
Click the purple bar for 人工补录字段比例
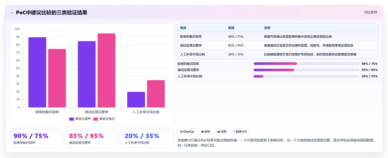(x=136, y=99)
